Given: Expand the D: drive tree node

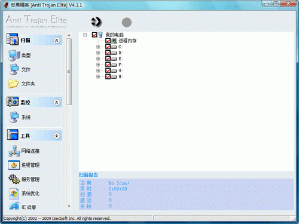Looking at the screenshot, I should coord(98,53).
